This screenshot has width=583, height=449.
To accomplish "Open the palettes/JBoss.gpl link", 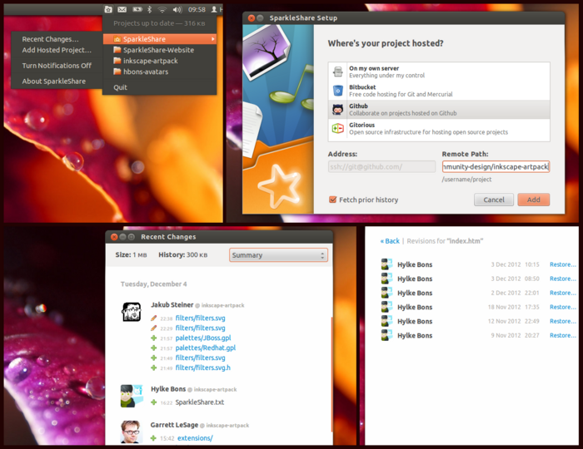I will 203,338.
